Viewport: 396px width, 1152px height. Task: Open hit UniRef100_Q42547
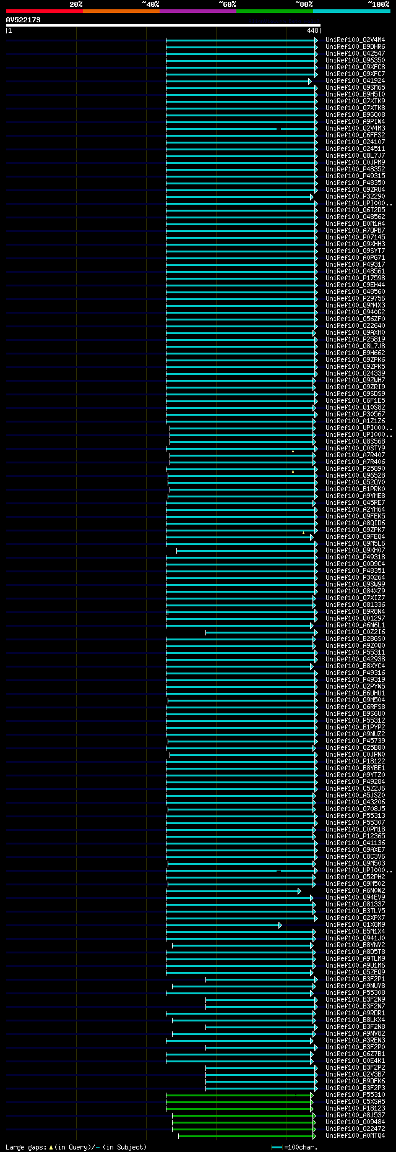point(355,54)
